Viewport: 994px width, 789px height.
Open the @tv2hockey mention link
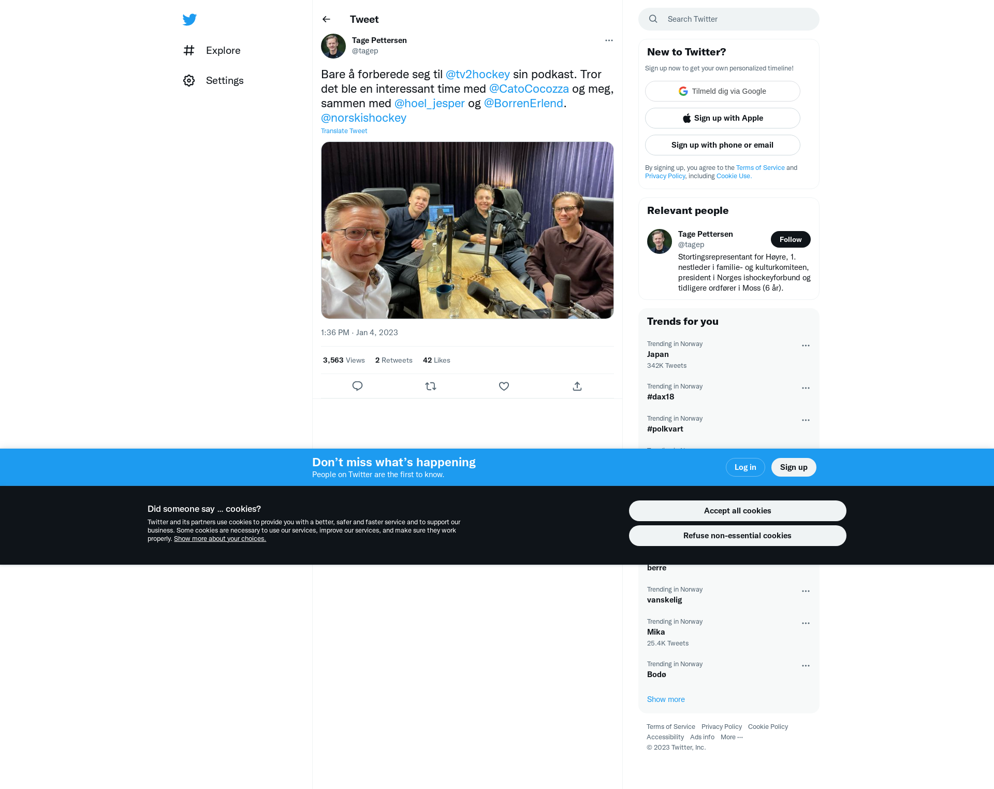point(477,74)
